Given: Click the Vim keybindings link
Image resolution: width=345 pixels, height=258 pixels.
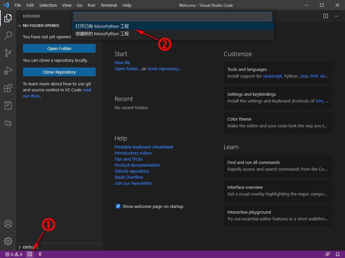Looking at the screenshot, I should [319, 101].
